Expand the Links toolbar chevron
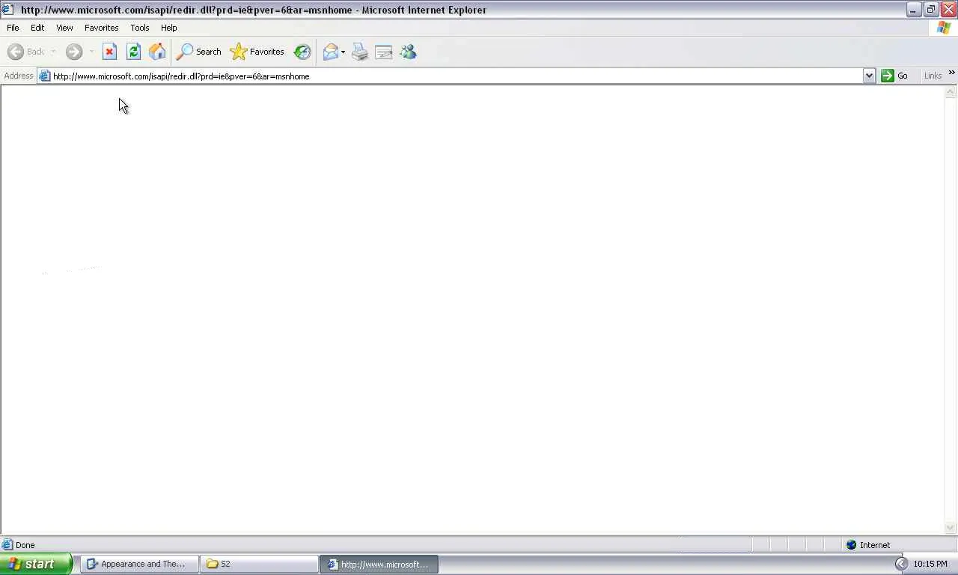 pyautogui.click(x=951, y=73)
